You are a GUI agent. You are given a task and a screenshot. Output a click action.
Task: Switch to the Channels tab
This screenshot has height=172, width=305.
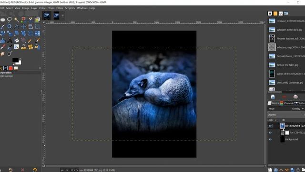(x=287, y=103)
